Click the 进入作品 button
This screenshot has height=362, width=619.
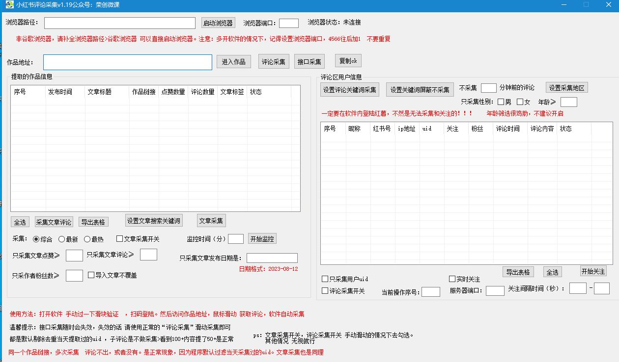tap(234, 62)
